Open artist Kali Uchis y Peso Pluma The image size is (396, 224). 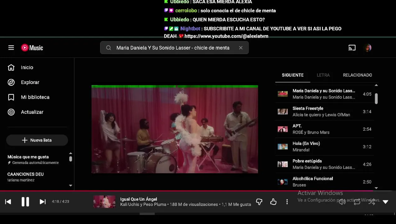coord(143,204)
